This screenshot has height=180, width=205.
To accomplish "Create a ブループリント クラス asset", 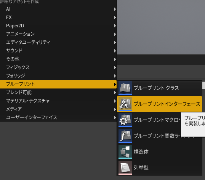I will [160, 88].
